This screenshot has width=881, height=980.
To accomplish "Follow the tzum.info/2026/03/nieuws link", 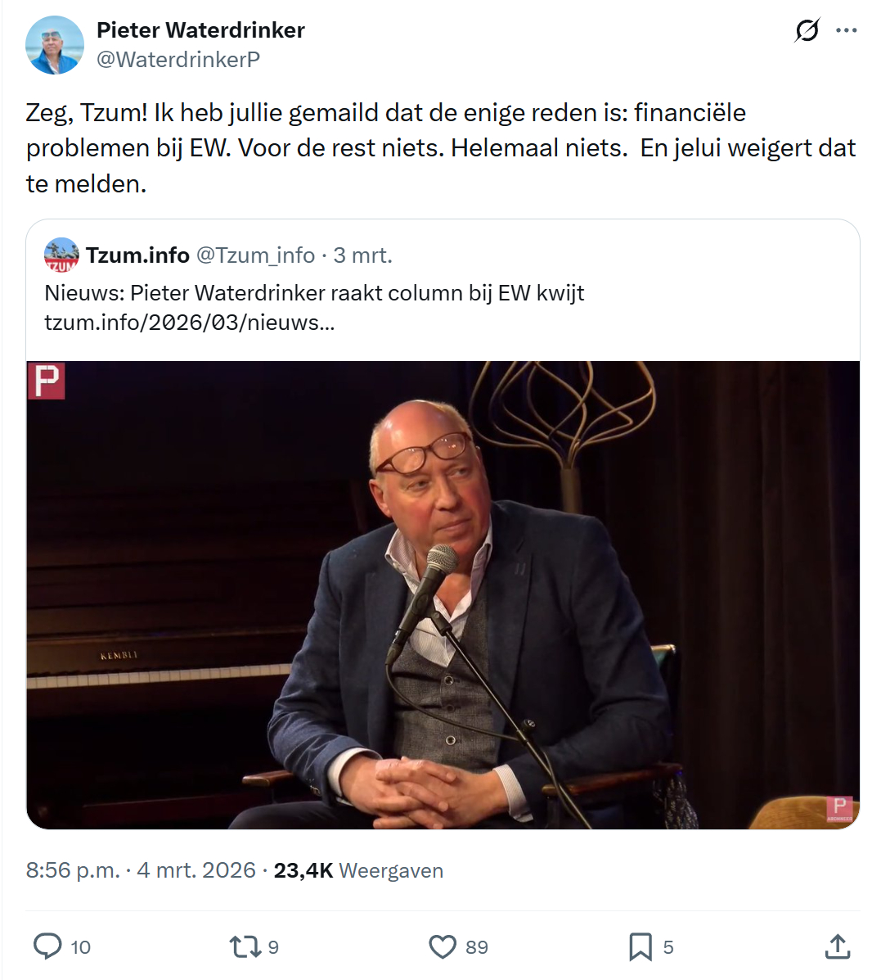I will (x=190, y=323).
